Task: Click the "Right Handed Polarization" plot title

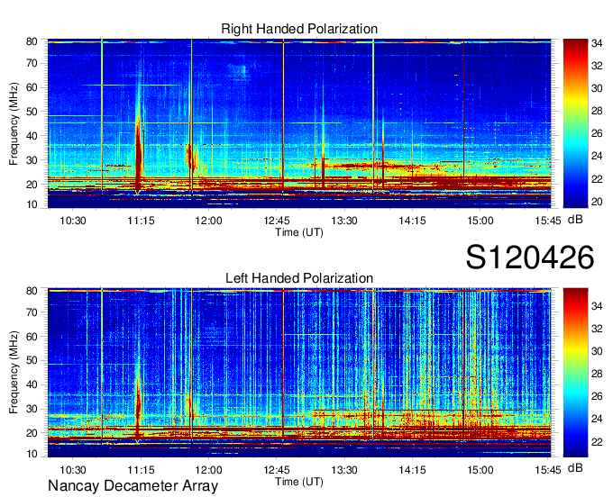Action: click(299, 29)
